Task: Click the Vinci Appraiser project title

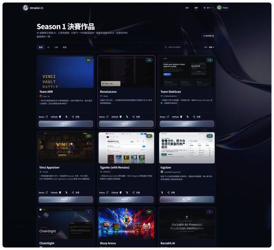Action: pos(50,167)
